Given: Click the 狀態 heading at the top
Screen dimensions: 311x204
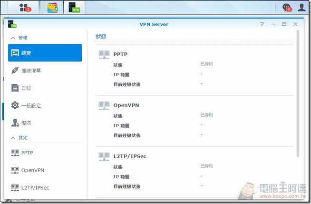Looking at the screenshot, I should tap(101, 36).
